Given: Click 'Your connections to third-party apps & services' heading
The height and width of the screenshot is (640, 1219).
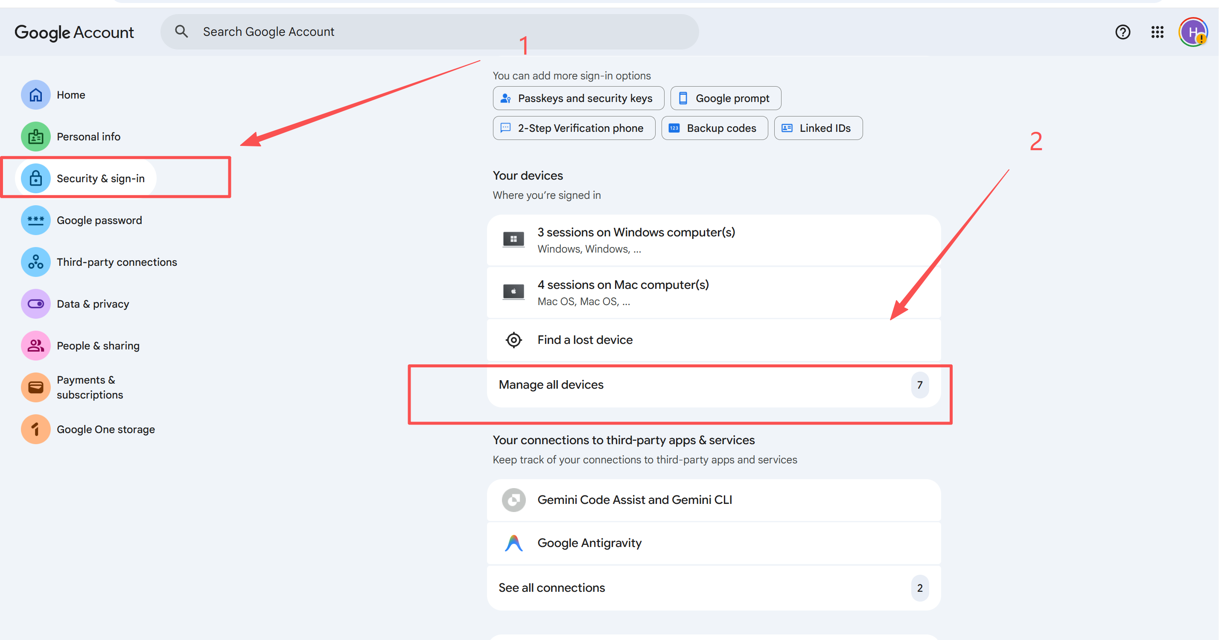Looking at the screenshot, I should click(624, 440).
